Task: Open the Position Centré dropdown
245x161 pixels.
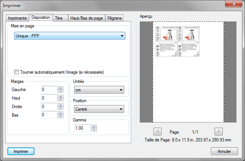Action: (98, 109)
